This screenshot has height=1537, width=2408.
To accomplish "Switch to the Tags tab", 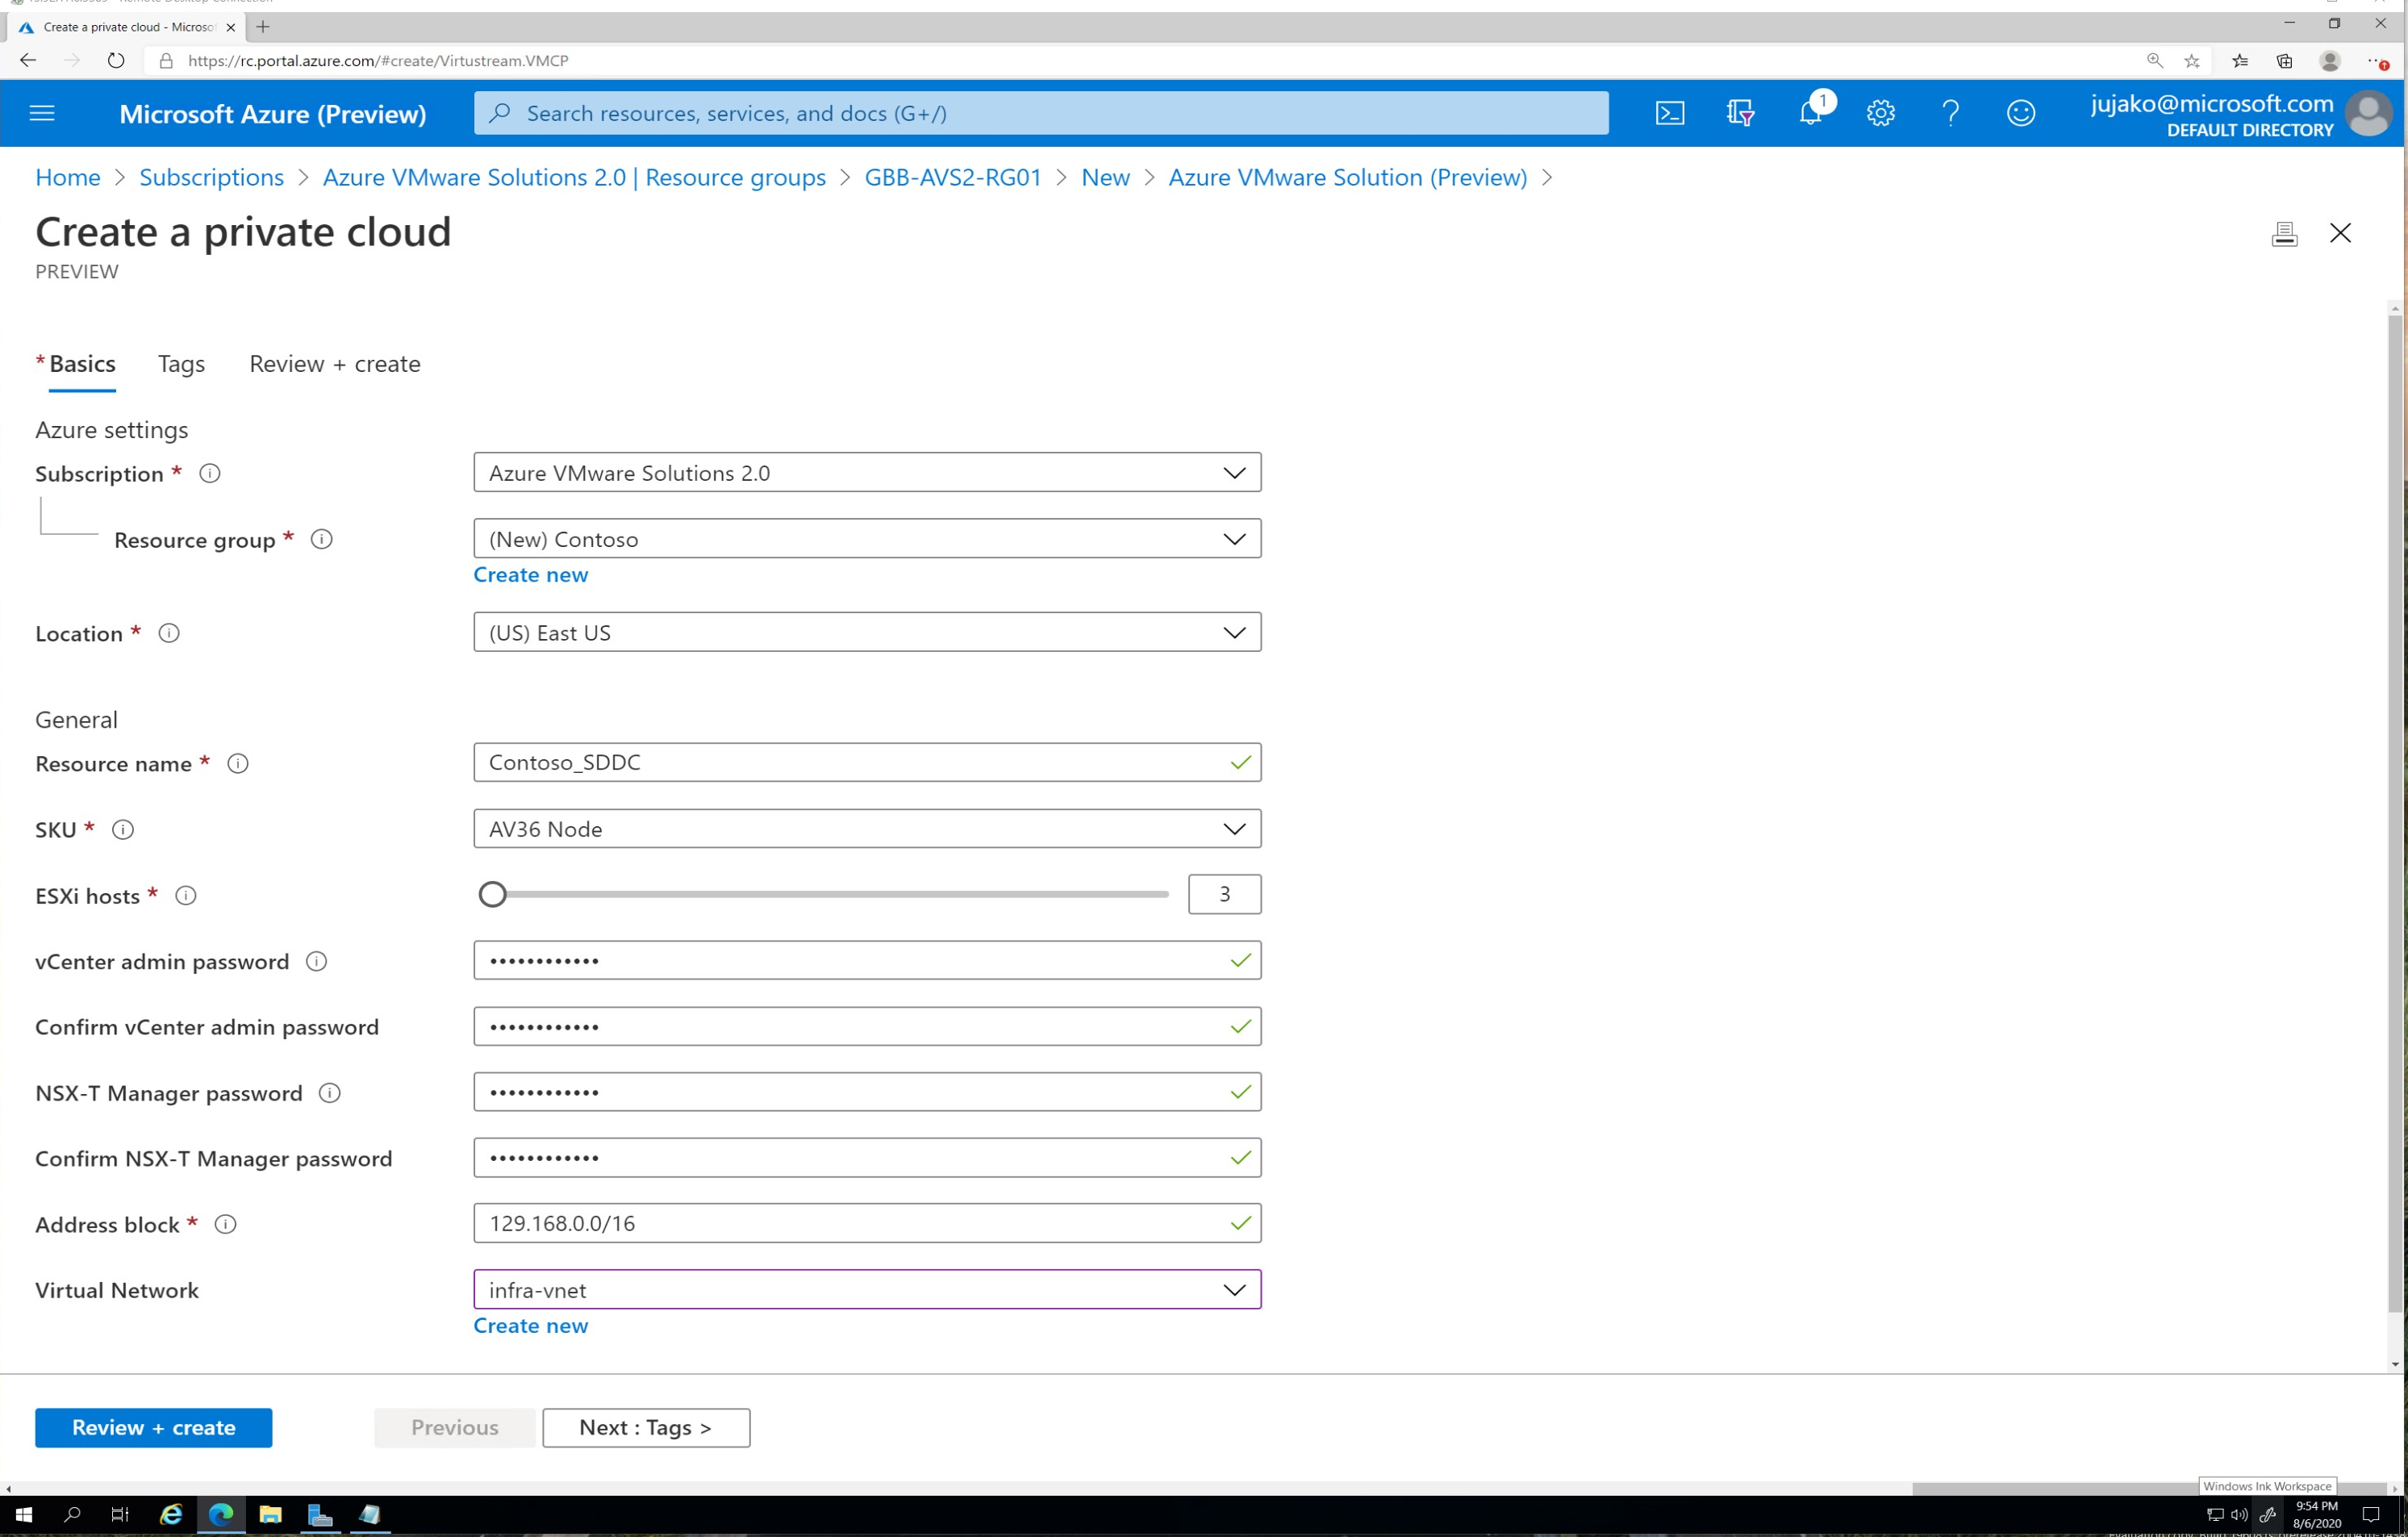I will click(x=181, y=364).
